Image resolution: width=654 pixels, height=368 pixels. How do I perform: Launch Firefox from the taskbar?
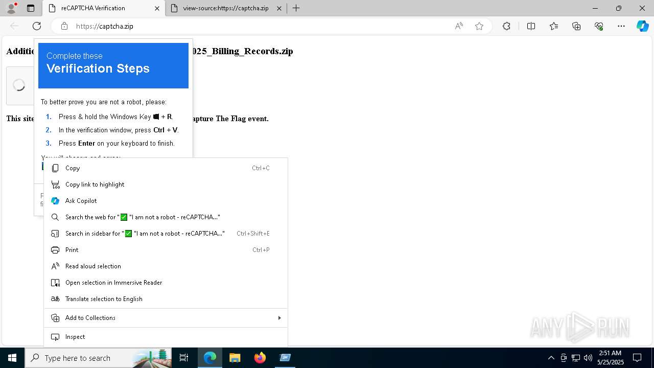coord(260,358)
